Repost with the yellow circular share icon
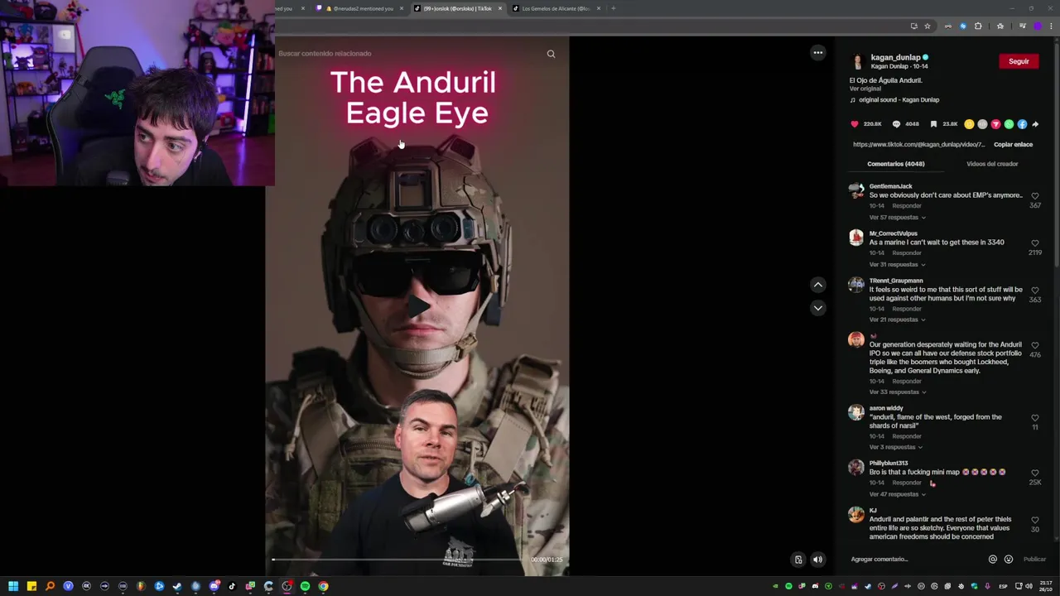 [x=969, y=124]
